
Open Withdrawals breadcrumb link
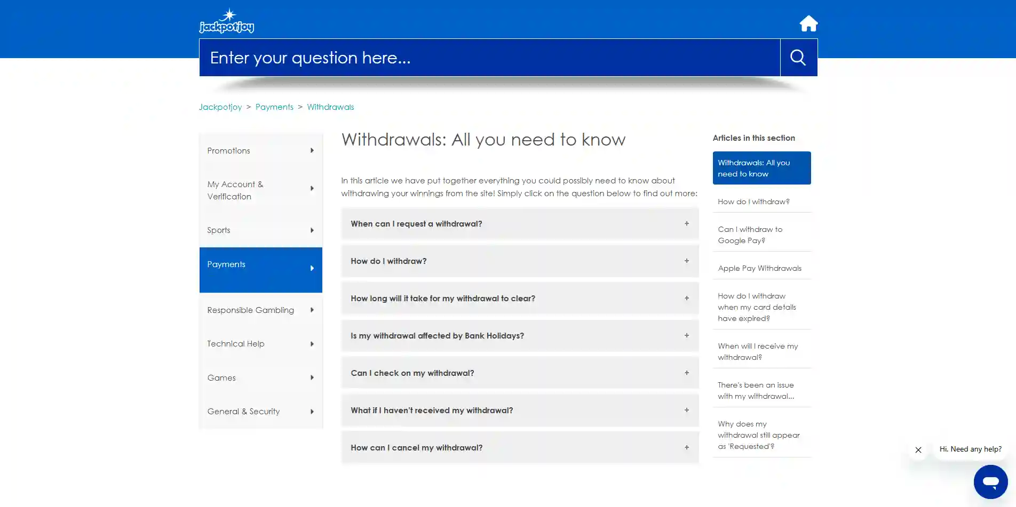tap(330, 107)
